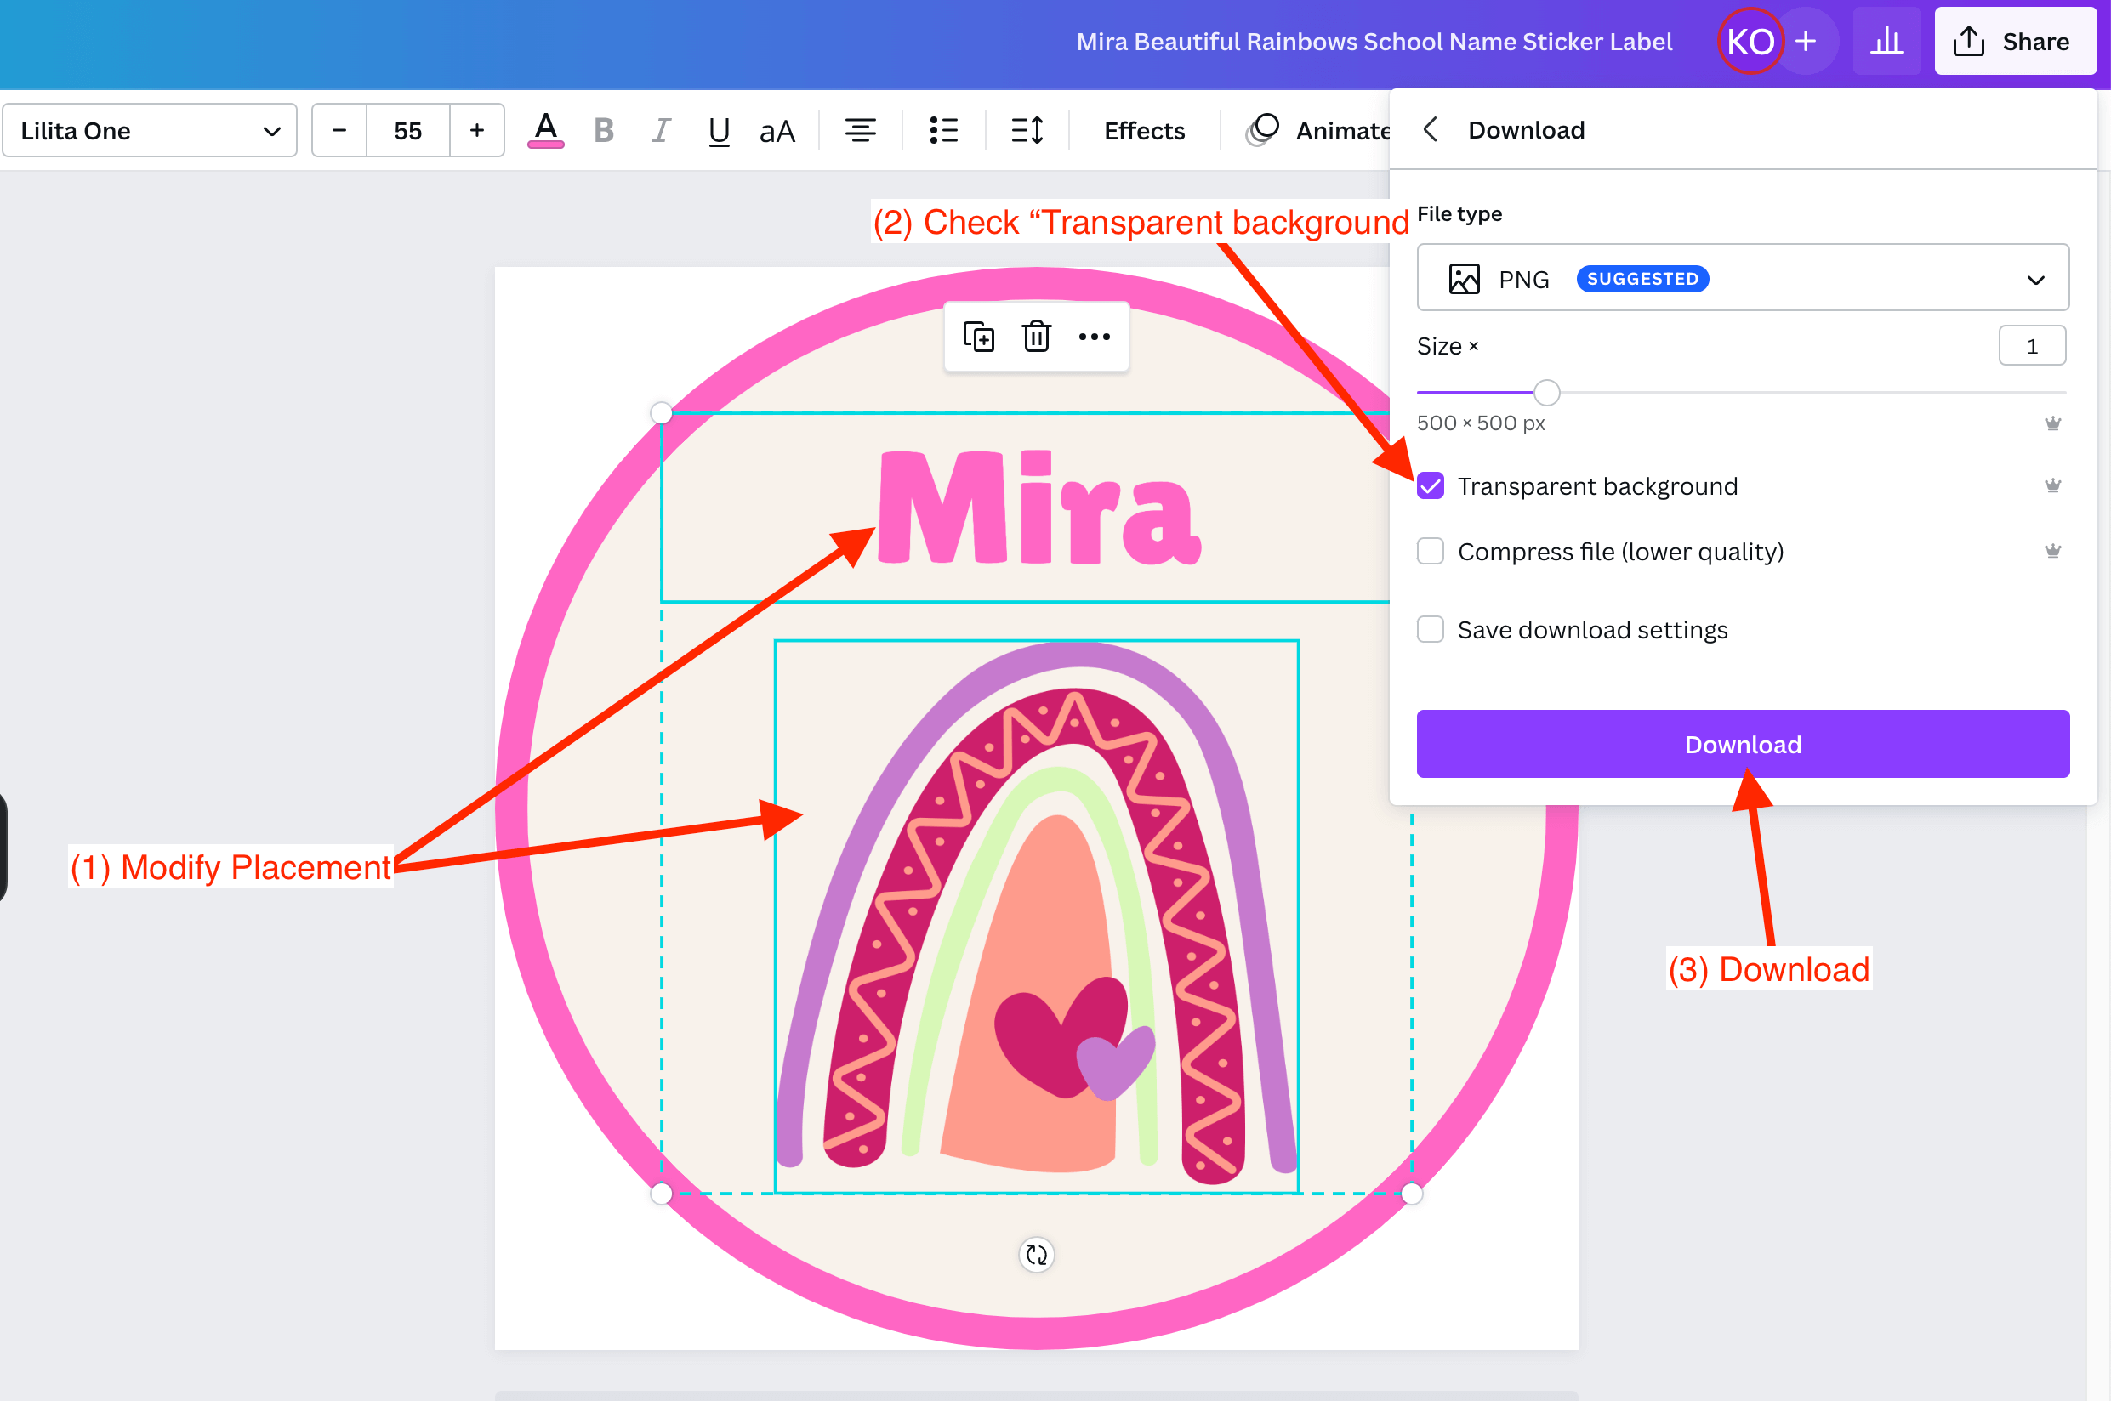Image resolution: width=2111 pixels, height=1401 pixels.
Task: Apply italic formatting to text
Action: 661,131
